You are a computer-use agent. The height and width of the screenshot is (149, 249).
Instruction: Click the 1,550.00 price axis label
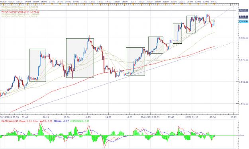[x=244, y=104]
